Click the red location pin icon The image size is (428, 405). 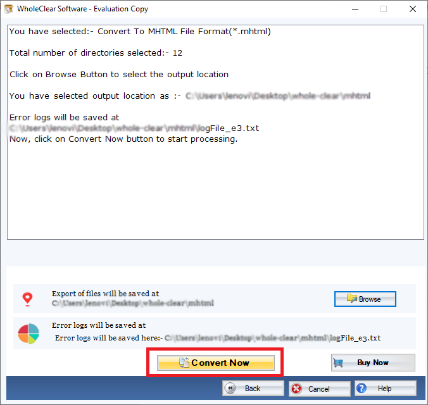(x=27, y=299)
